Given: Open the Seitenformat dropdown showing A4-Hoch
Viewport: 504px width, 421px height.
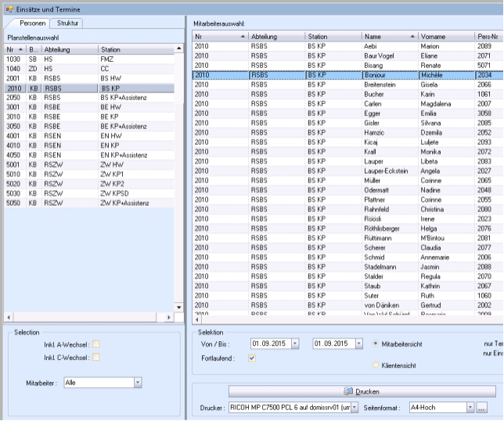Looking at the screenshot, I should pos(470,408).
